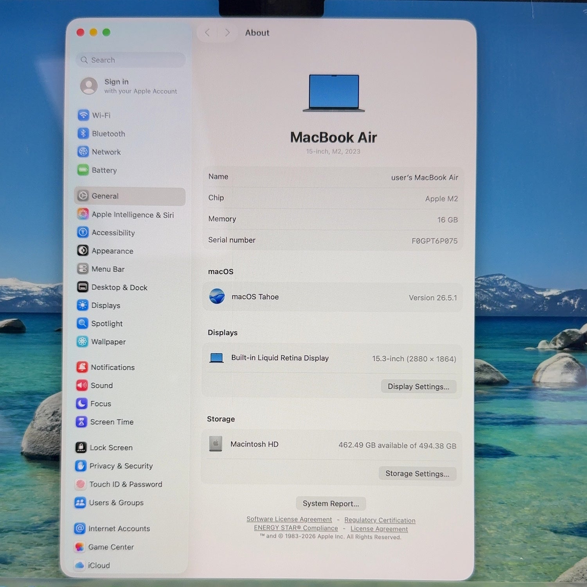The width and height of the screenshot is (587, 587).
Task: Click the 16 GB memory value
Action: 448,220
